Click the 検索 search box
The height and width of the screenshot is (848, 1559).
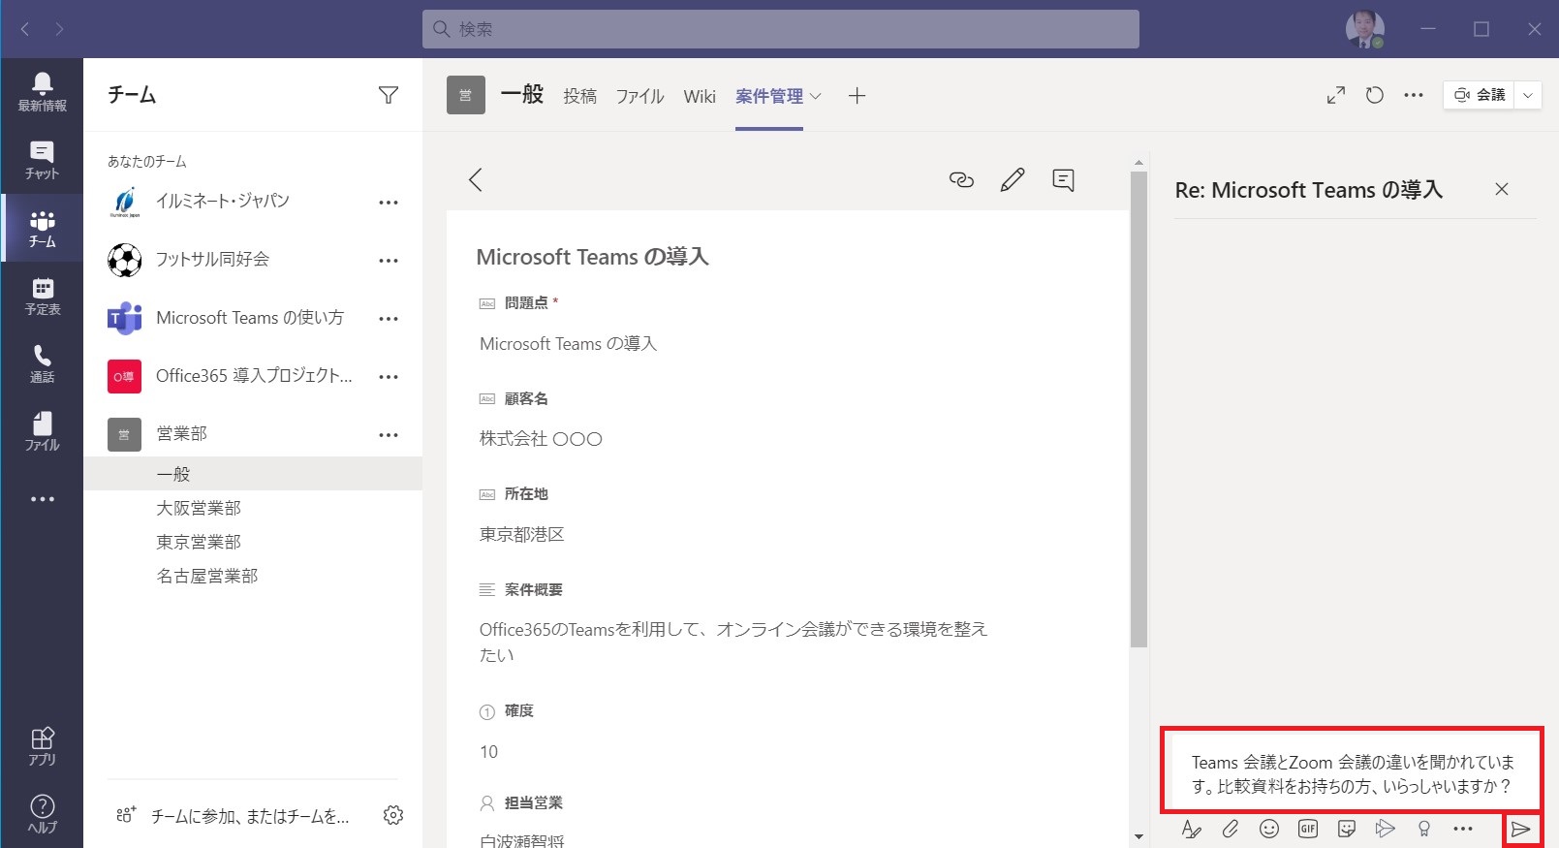[781, 29]
